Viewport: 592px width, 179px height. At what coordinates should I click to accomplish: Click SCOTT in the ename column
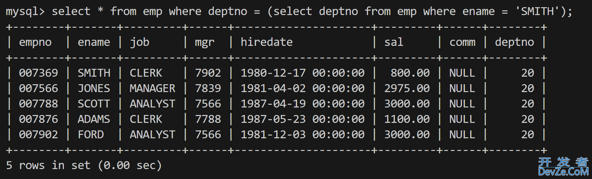pyautogui.click(x=94, y=104)
